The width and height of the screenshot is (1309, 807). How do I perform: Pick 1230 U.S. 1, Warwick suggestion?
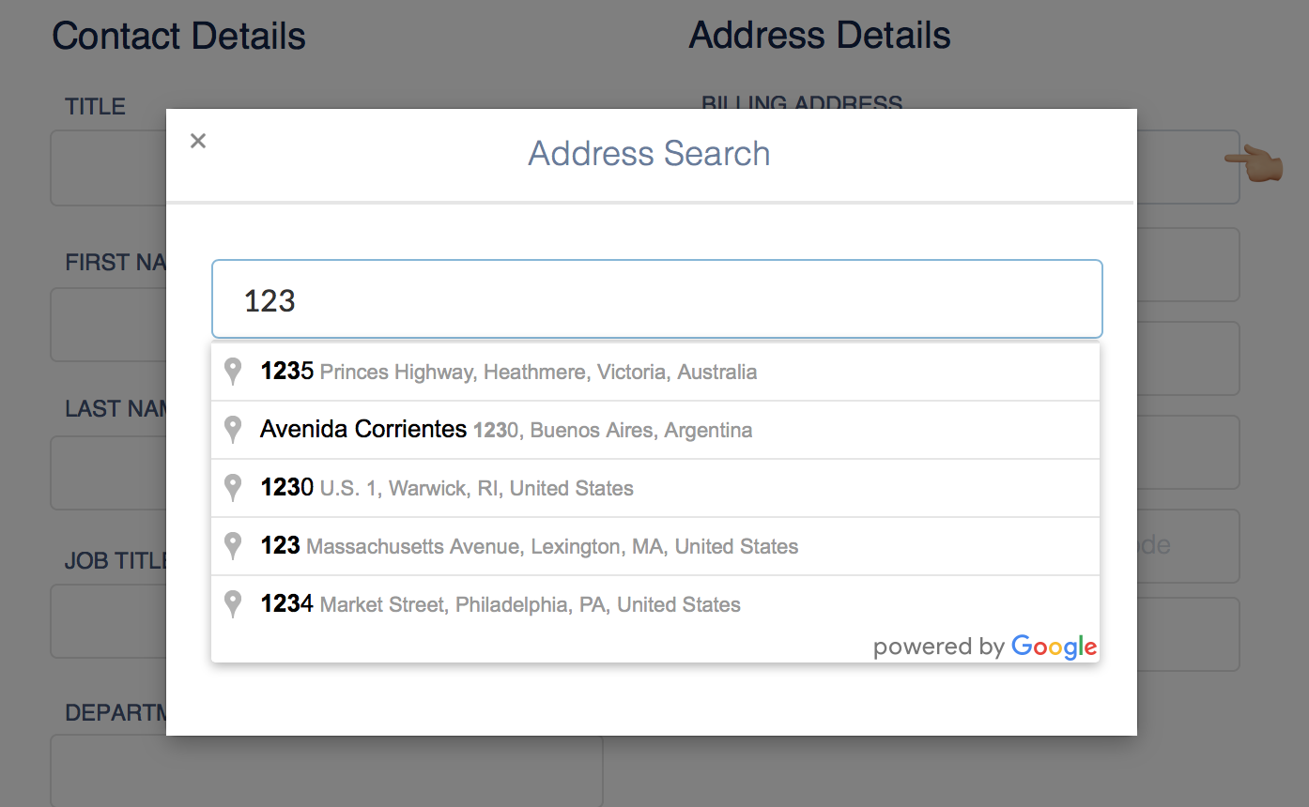click(x=447, y=488)
